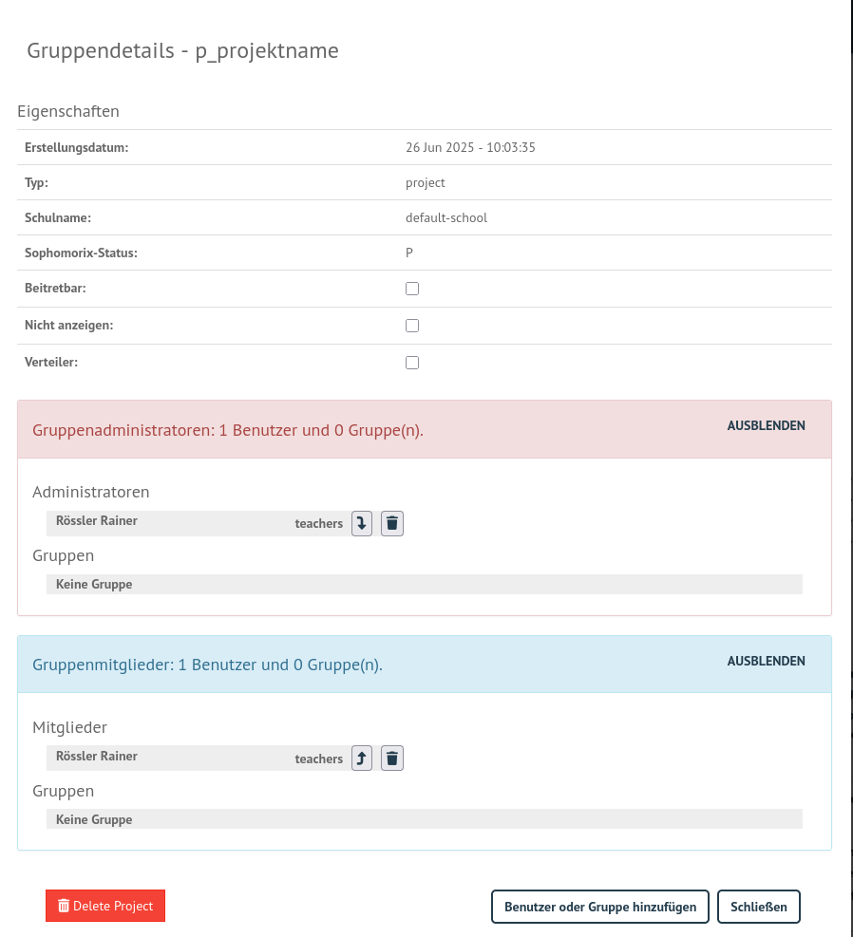Image resolution: width=853 pixels, height=937 pixels.
Task: Click Keine Gruppe row under Mitglieder
Action: pyautogui.click(x=425, y=819)
